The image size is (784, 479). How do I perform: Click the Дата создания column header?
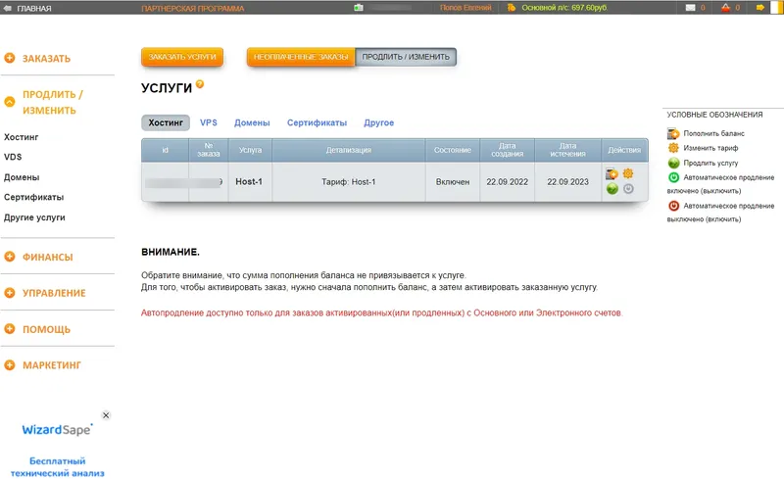(507, 150)
